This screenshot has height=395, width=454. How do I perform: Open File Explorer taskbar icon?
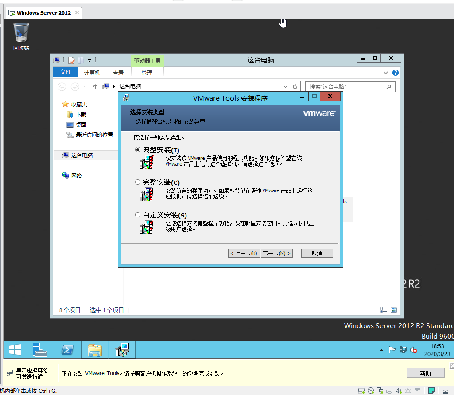(x=94, y=350)
